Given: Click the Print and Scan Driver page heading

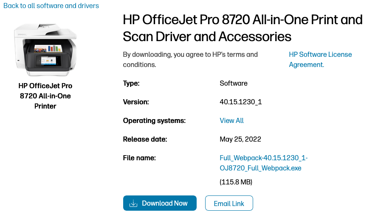Looking at the screenshot, I should coord(243,28).
